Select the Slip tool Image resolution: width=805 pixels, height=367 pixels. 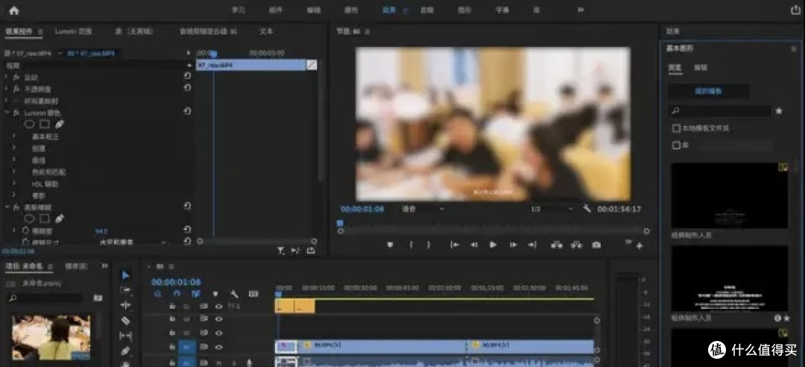coord(126,336)
